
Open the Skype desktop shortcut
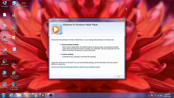(5, 73)
